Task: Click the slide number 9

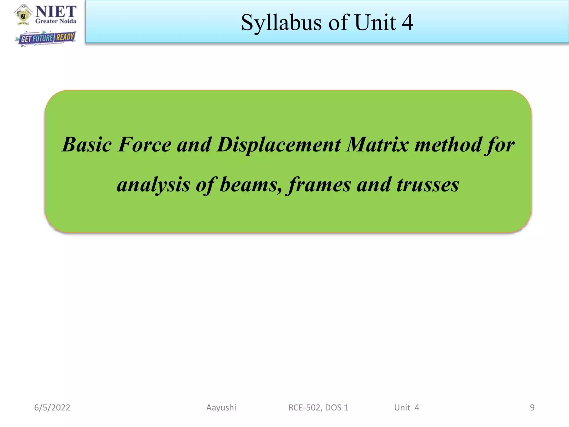Action: pos(532,408)
